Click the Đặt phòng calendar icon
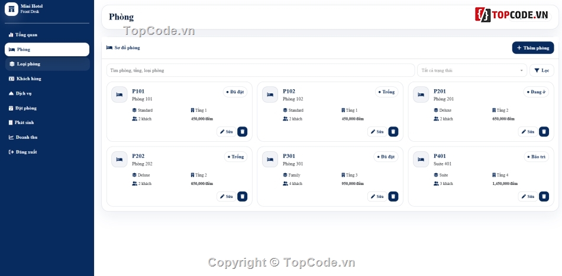 tap(11, 108)
